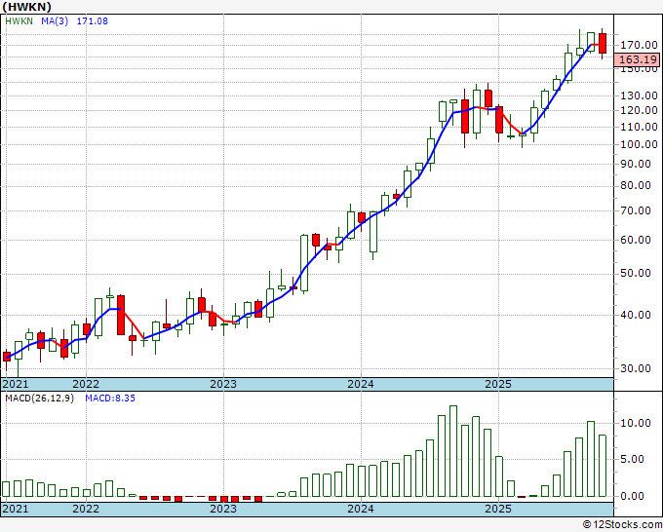This screenshot has height=532, width=663.
Task: Click the 2022 marker on price chart axis
Action: (x=86, y=384)
